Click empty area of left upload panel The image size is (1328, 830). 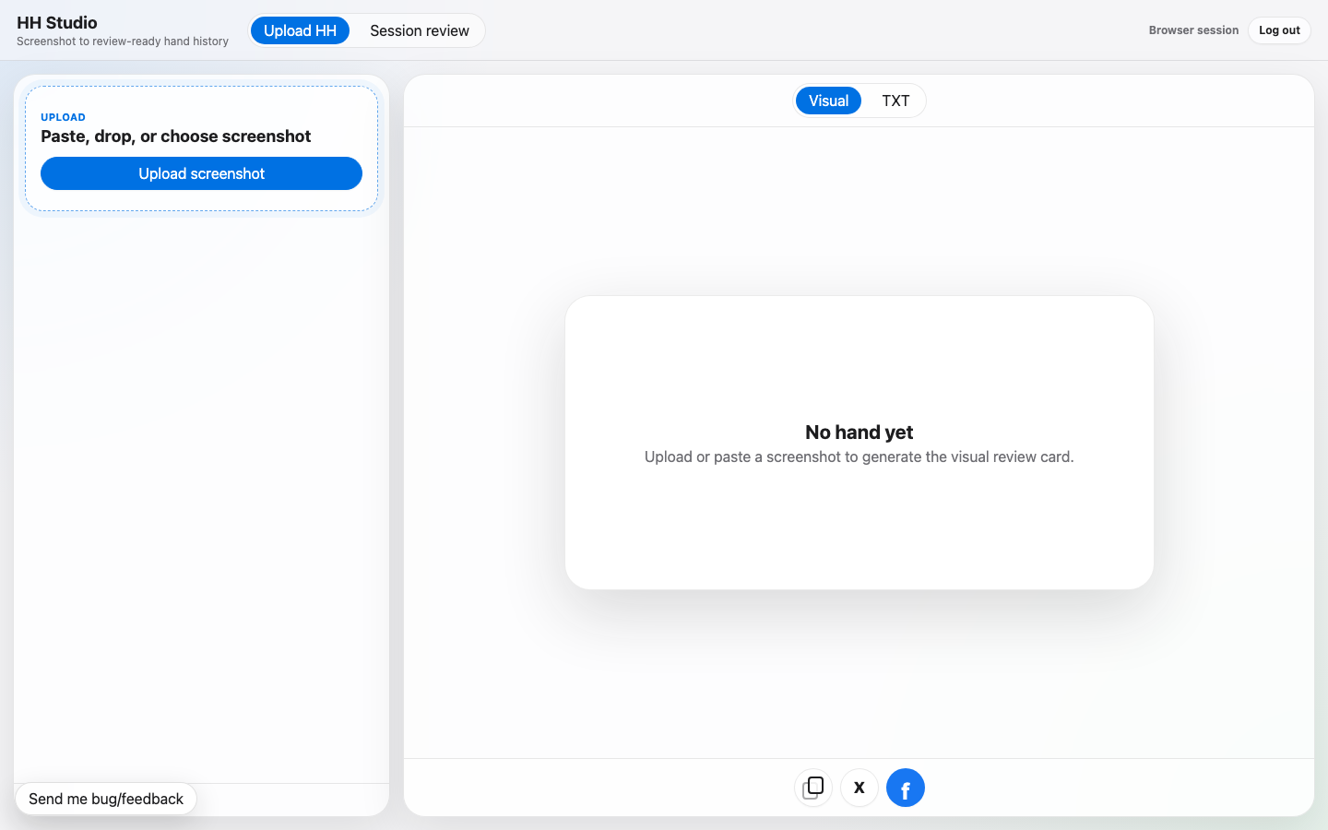[x=201, y=498]
